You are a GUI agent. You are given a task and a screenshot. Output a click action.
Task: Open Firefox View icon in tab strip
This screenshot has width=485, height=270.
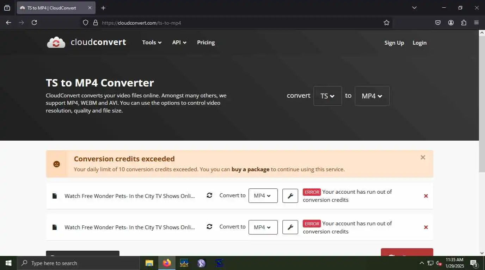(7, 8)
